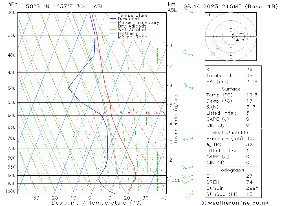Screen dimensions: 282x206
Task: Click the coordinates '50°31'N 1°37'E 30m ASL'
Action: pos(65,6)
